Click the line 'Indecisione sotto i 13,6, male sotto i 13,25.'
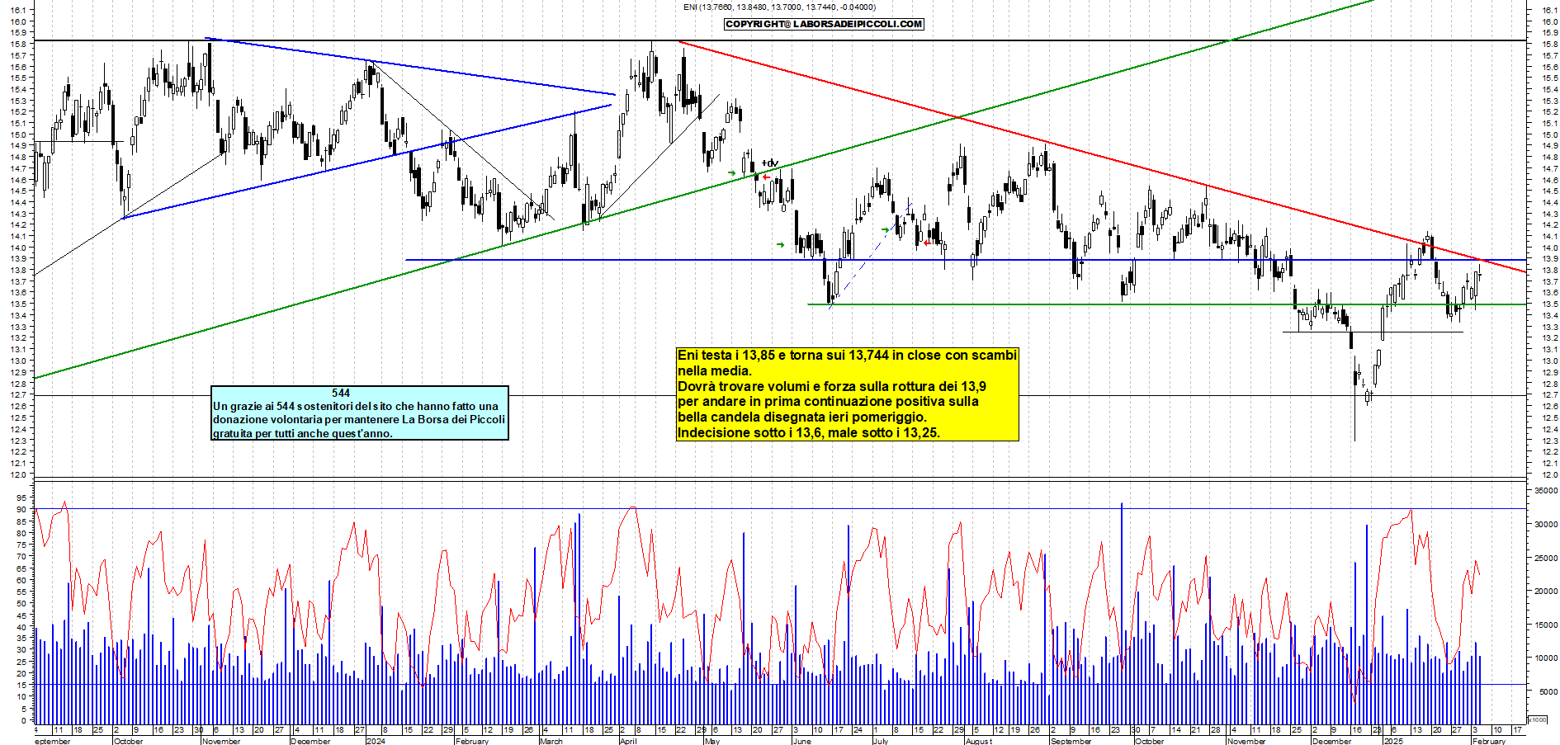 click(x=809, y=432)
